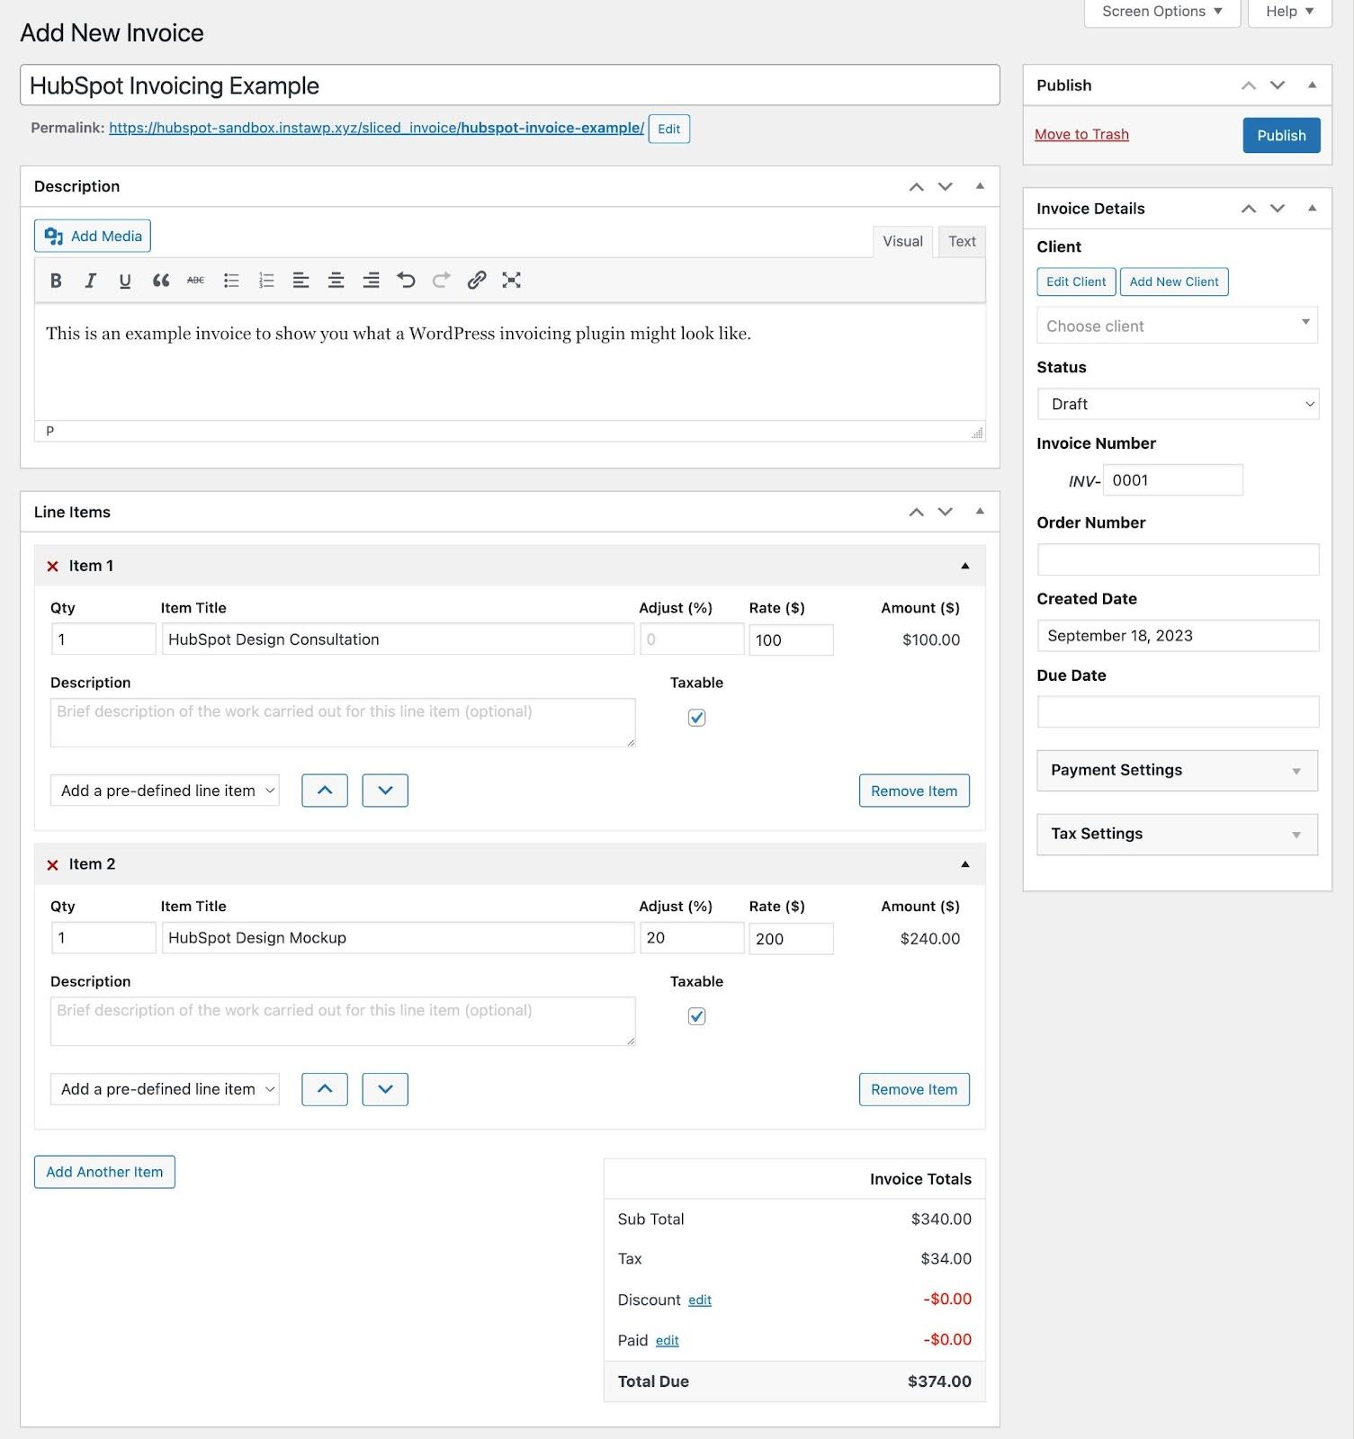The image size is (1354, 1439).
Task: Move Description panel down
Action: point(945,187)
